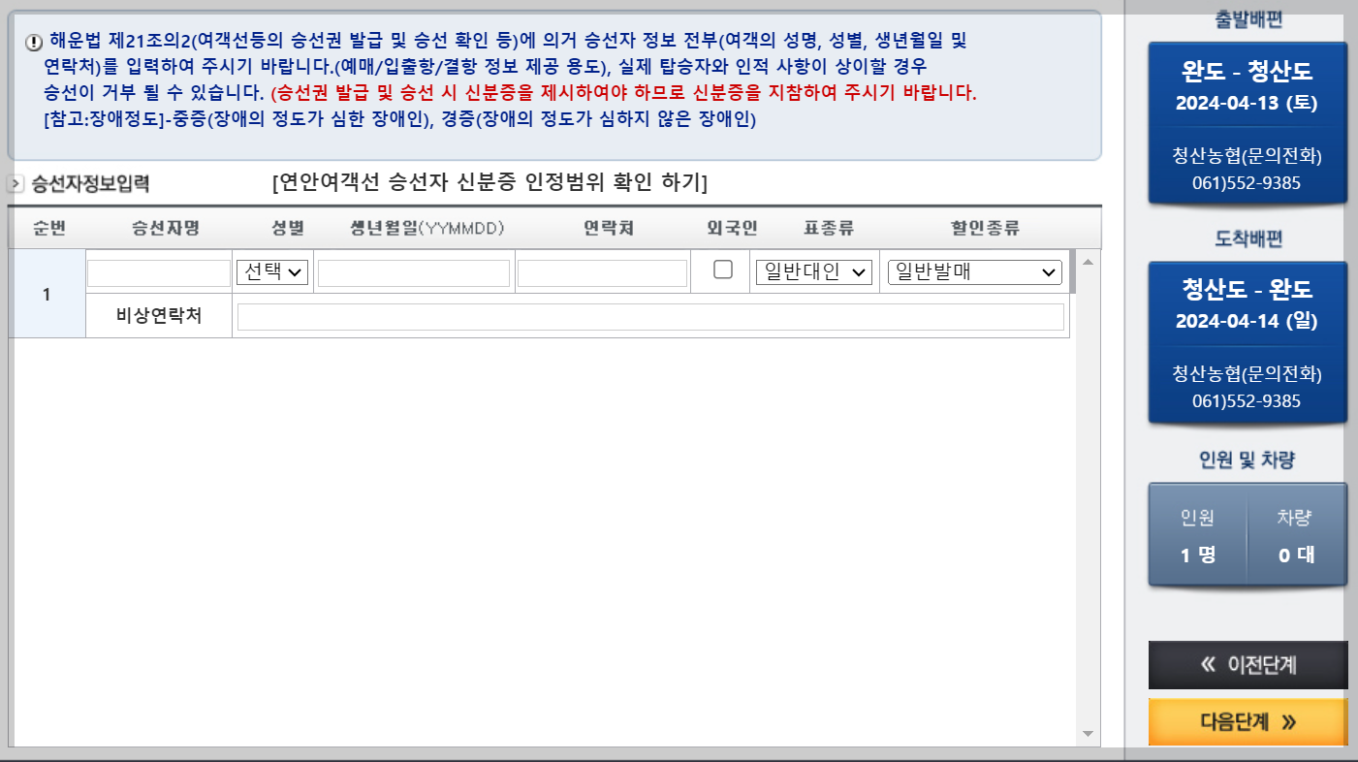Proceed with 다음단계 button

pos(1248,722)
